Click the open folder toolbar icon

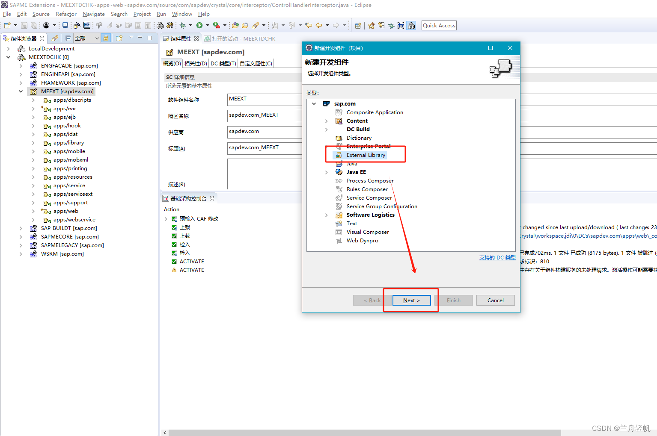[245, 26]
